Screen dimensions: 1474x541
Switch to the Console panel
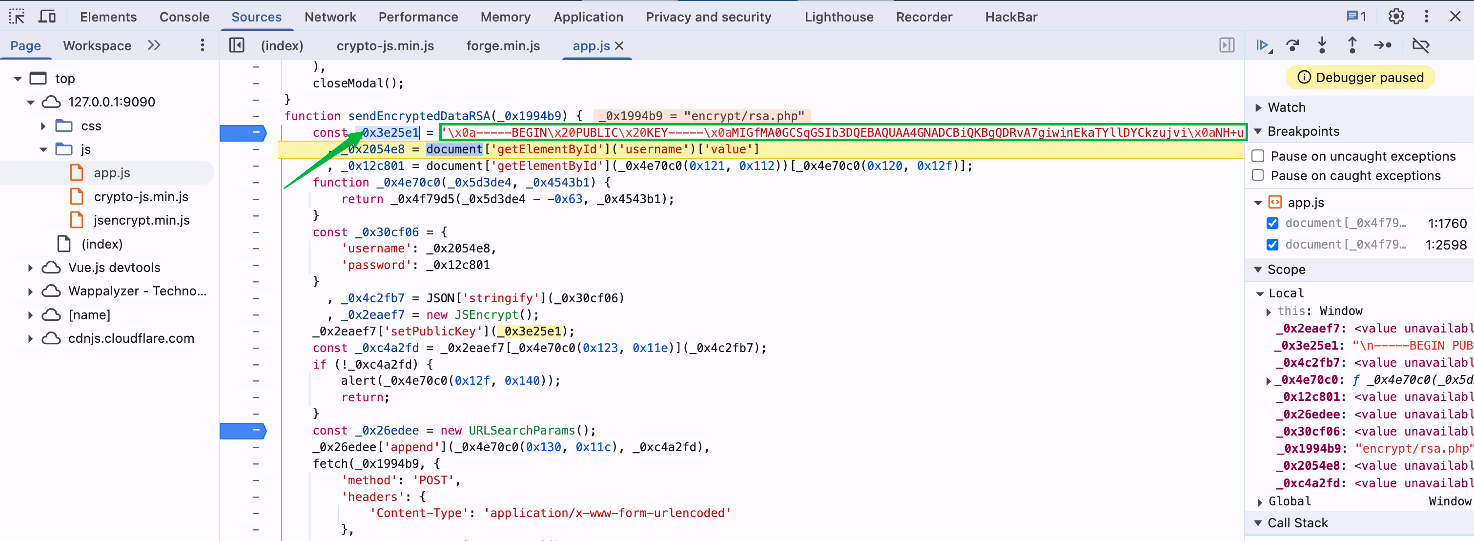point(184,17)
